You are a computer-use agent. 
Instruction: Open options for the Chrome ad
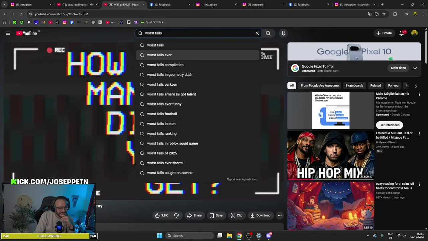click(x=419, y=94)
